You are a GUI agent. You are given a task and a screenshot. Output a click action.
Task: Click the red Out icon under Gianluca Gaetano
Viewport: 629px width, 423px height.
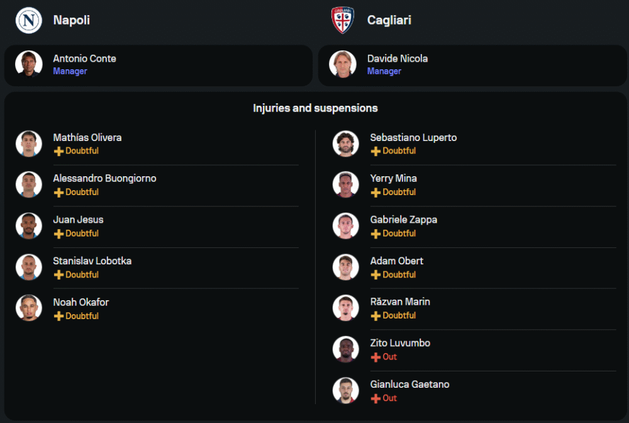(376, 398)
